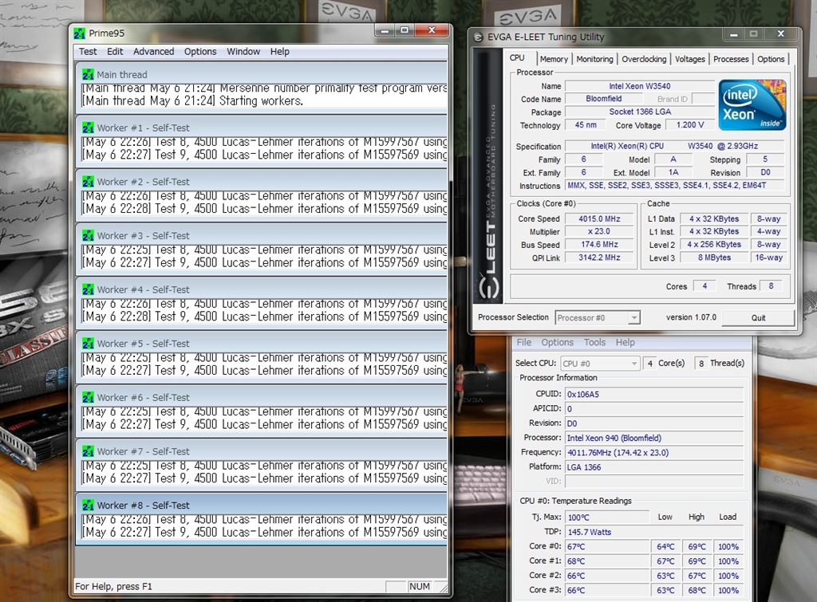Click the Technology value 45 nm
The image size is (817, 602).
click(x=586, y=125)
